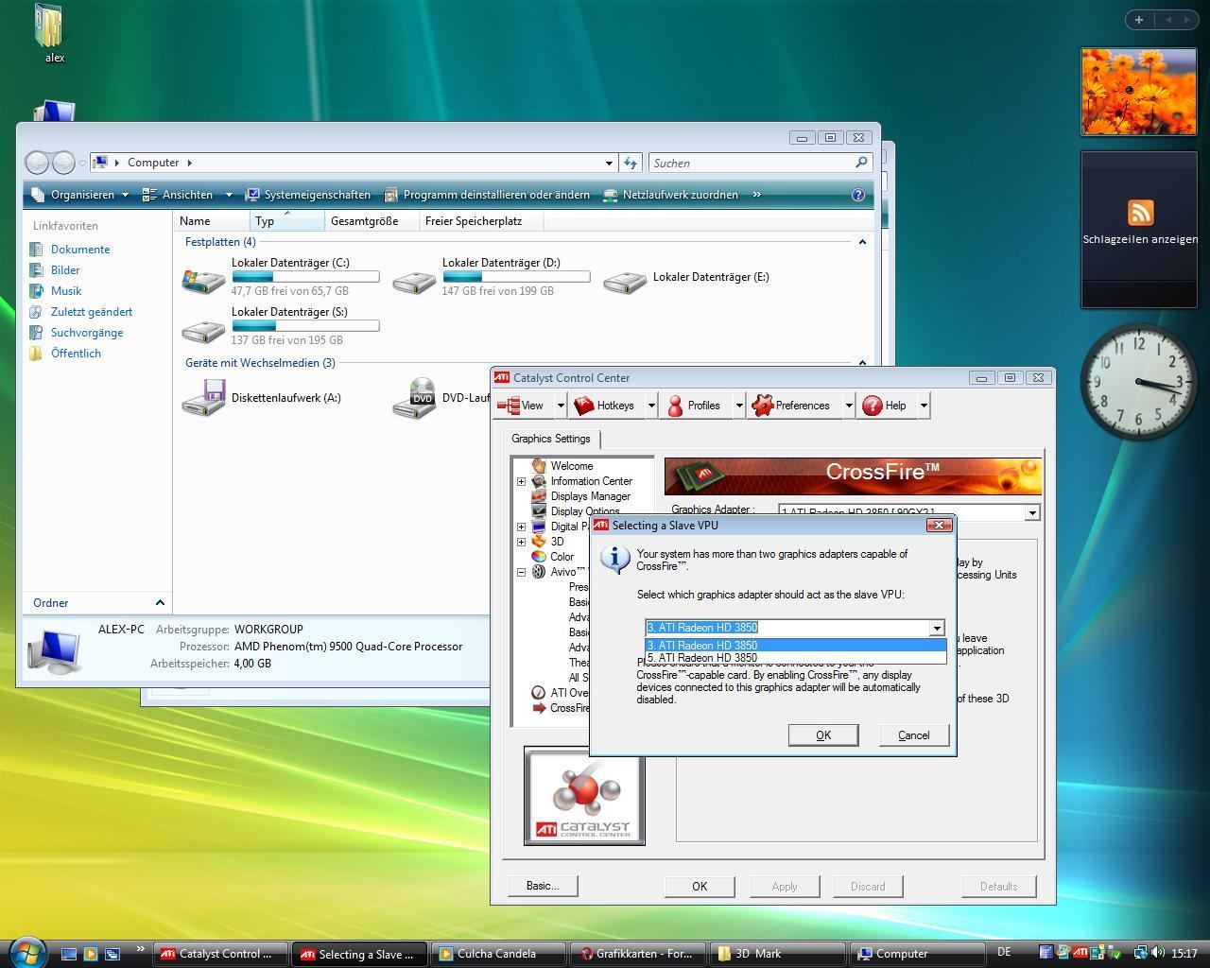Open the floppy drive (A:) icon
This screenshot has width=1210, height=968.
(x=203, y=398)
